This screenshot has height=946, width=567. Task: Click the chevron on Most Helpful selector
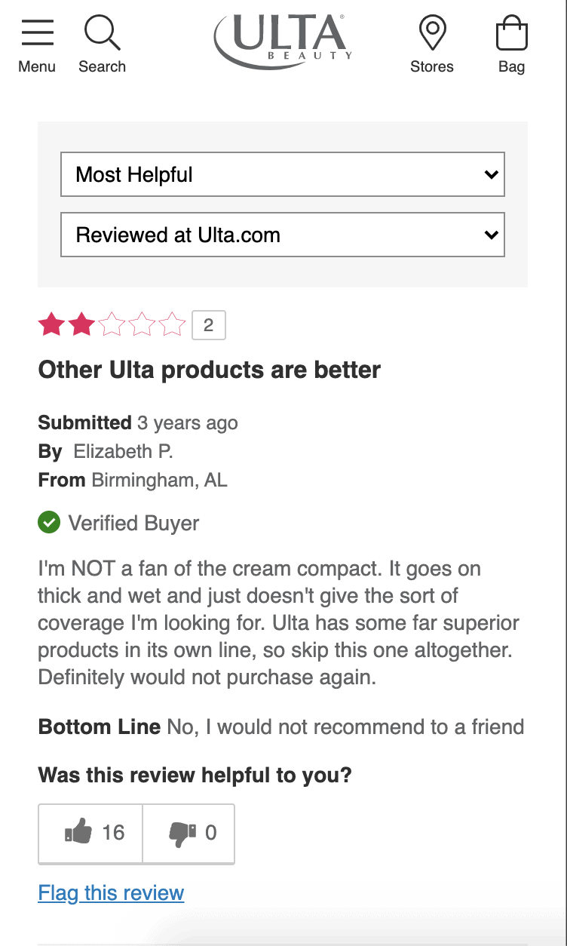[x=492, y=175]
